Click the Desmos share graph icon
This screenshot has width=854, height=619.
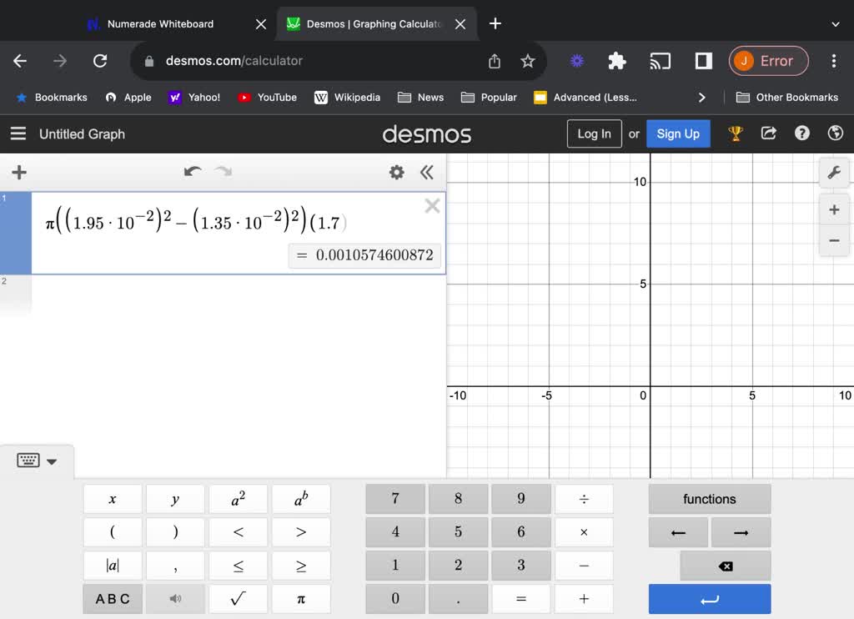click(x=769, y=133)
